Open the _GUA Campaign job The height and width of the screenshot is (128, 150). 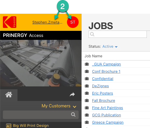click(x=106, y=64)
